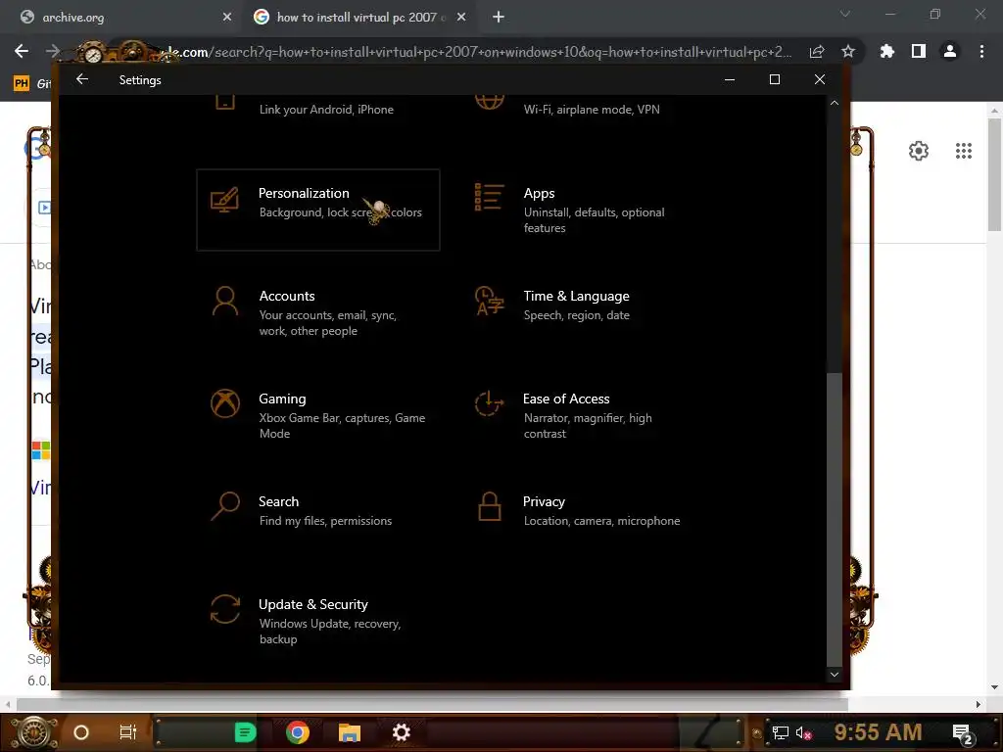Open Google apps grid
Screen dimensions: 1003x752
964,151
